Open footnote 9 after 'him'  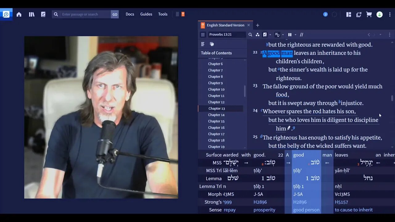[x=294, y=128]
